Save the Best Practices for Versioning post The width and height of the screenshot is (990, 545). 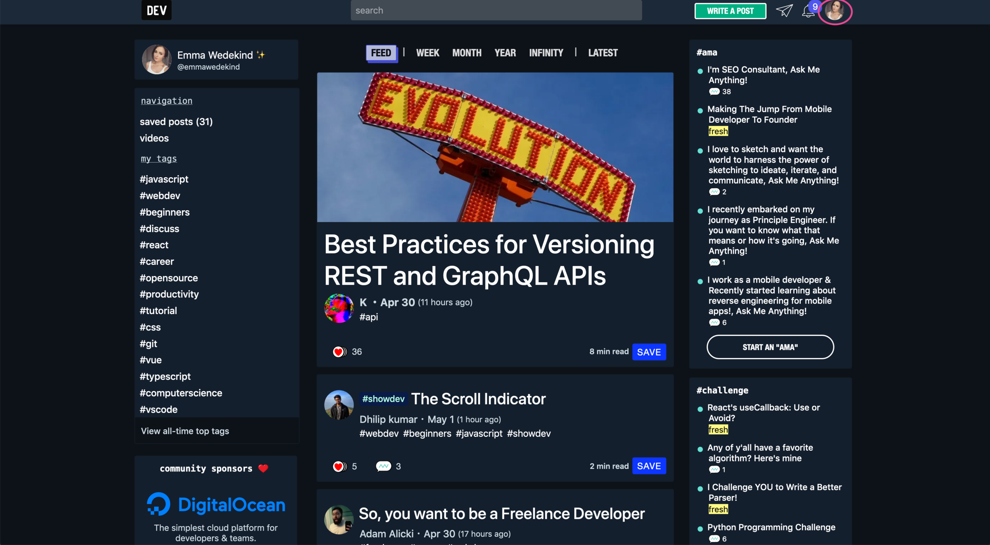(649, 352)
